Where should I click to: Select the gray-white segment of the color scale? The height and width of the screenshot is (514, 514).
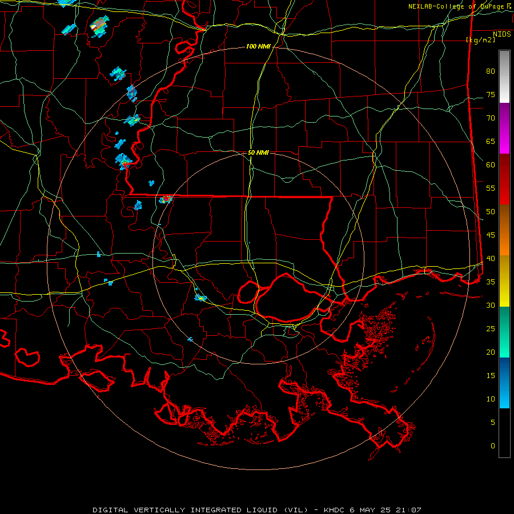[x=504, y=77]
